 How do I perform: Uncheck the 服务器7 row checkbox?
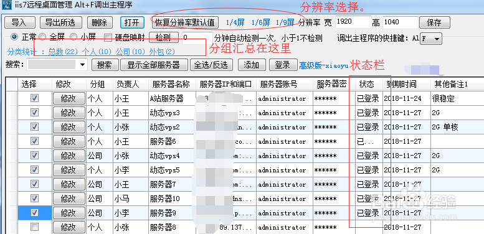(35, 184)
